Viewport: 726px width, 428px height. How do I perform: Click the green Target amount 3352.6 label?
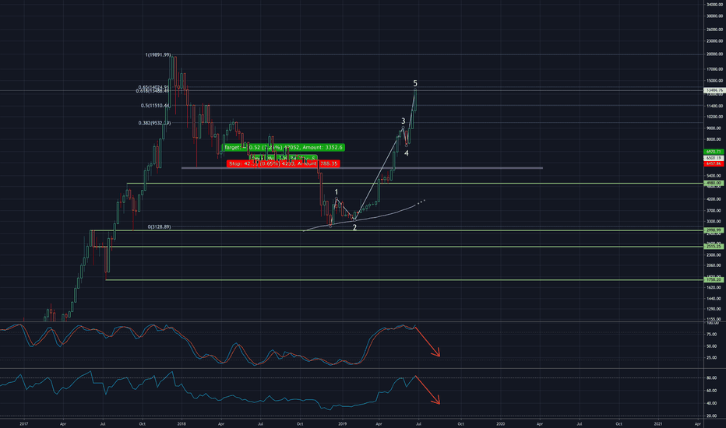point(284,147)
